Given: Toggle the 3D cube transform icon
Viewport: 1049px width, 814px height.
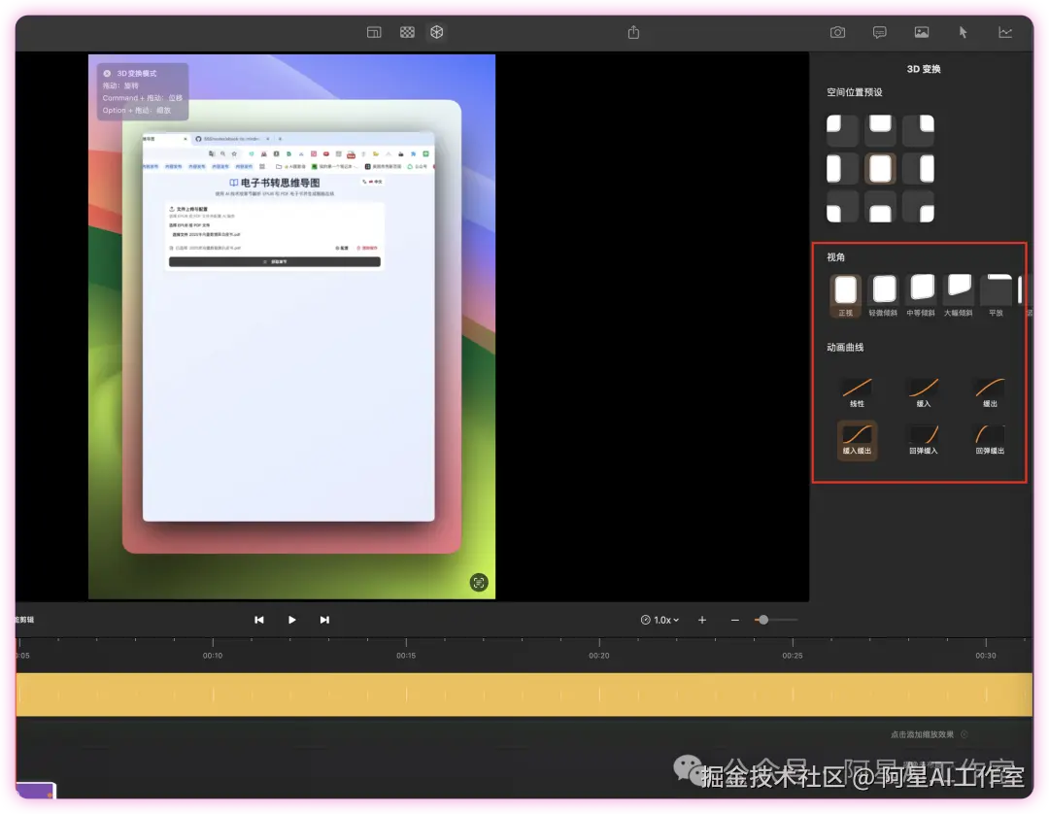Looking at the screenshot, I should pos(437,32).
